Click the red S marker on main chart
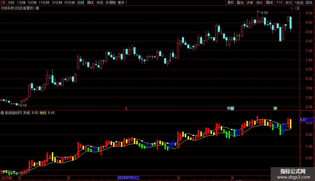 point(126,109)
